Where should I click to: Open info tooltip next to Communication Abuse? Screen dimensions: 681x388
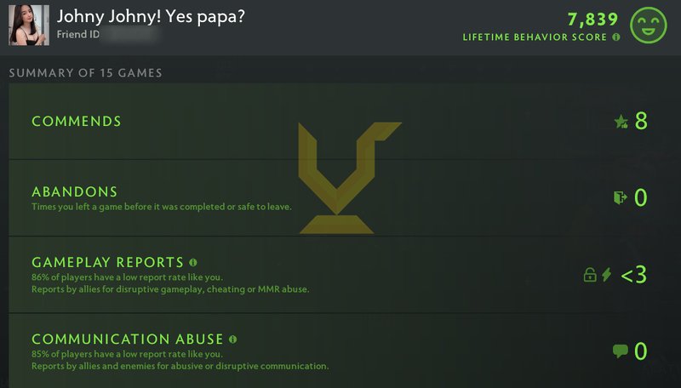232,339
